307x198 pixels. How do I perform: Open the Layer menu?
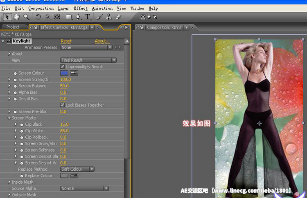coord(63,9)
